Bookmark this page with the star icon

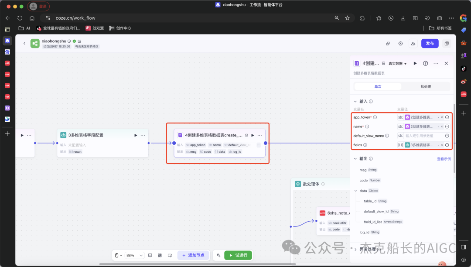pos(347,18)
